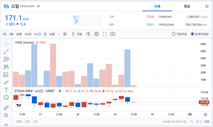Select the ruler measure tool

[x=6, y=108]
